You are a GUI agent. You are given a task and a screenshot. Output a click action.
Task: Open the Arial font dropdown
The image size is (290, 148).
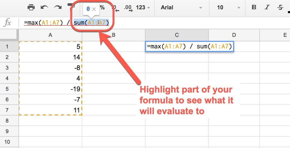(x=180, y=8)
